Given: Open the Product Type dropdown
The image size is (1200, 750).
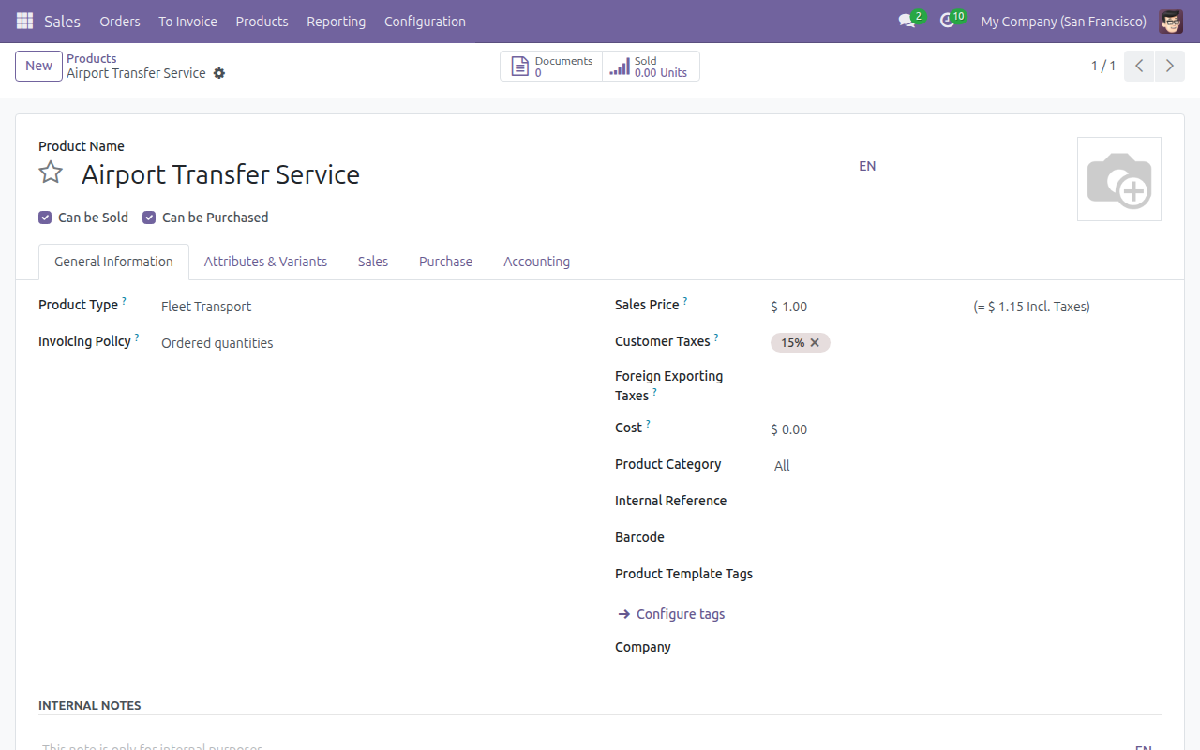Looking at the screenshot, I should tap(369, 307).
